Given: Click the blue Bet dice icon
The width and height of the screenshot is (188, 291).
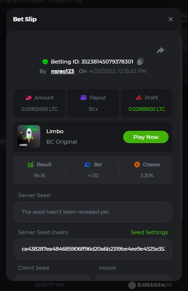Looking at the screenshot, I should [x=88, y=164].
